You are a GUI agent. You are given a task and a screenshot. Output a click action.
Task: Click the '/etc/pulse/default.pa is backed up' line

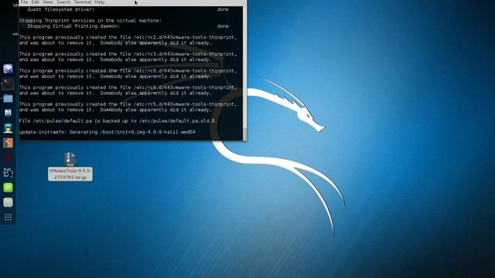(x=118, y=121)
